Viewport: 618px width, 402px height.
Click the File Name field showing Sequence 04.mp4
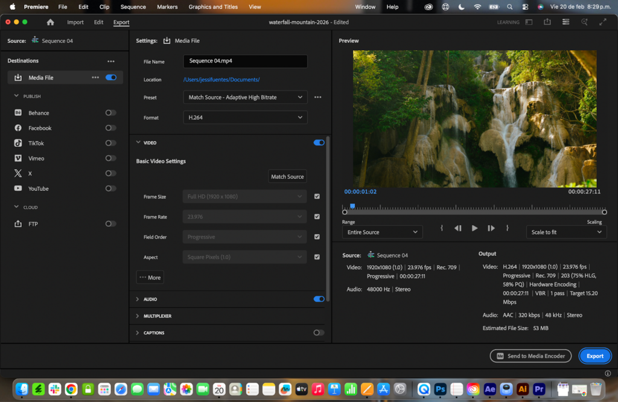[x=245, y=61]
